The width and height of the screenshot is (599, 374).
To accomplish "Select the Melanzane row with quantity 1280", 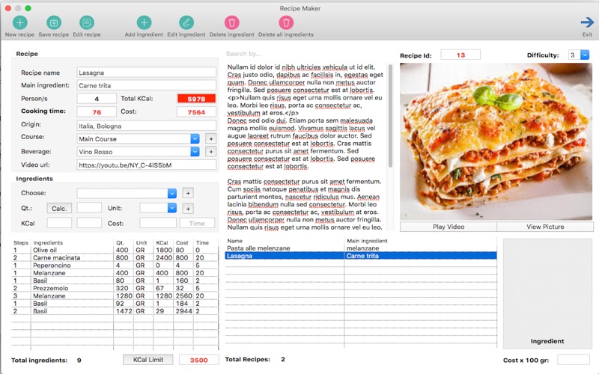I will click(115, 295).
